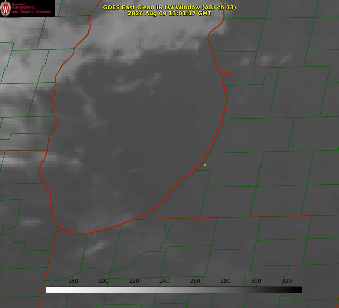Click the 260 colorbar label
The image size is (339, 308).
point(195,281)
